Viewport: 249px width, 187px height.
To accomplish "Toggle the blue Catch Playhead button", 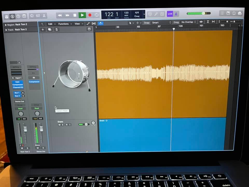I will [101, 24].
